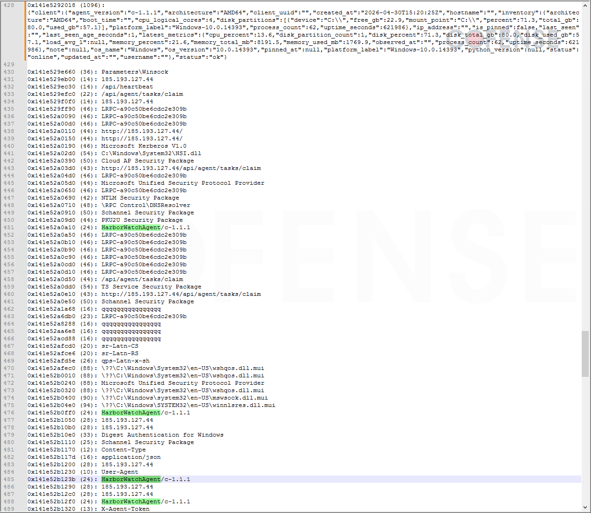Click the qps-Latn-x-sh string
The width and height of the screenshot is (591, 513).
pyautogui.click(x=126, y=361)
